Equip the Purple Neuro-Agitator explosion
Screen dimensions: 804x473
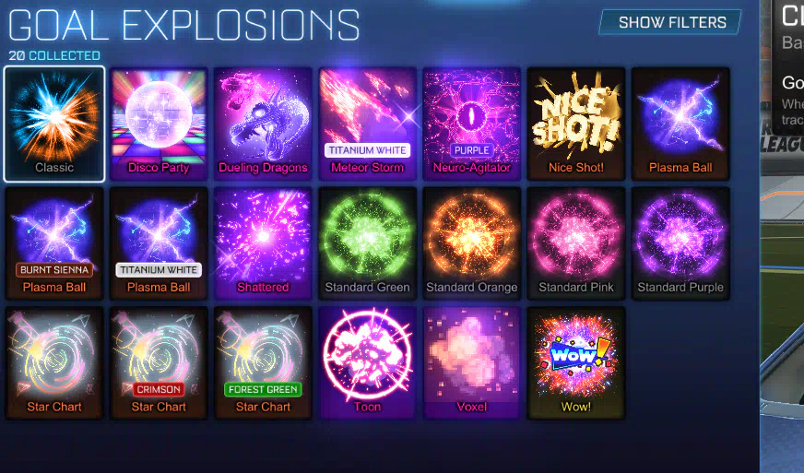click(x=472, y=124)
